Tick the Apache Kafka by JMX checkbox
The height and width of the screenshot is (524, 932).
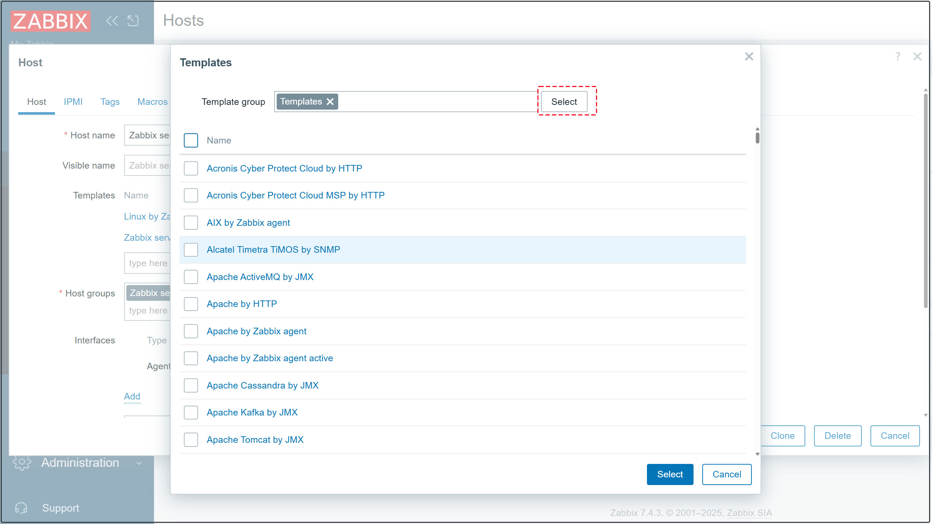(x=191, y=413)
